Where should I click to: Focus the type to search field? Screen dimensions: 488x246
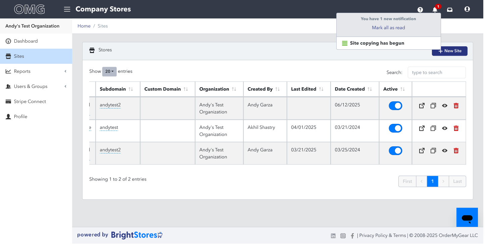(x=437, y=72)
